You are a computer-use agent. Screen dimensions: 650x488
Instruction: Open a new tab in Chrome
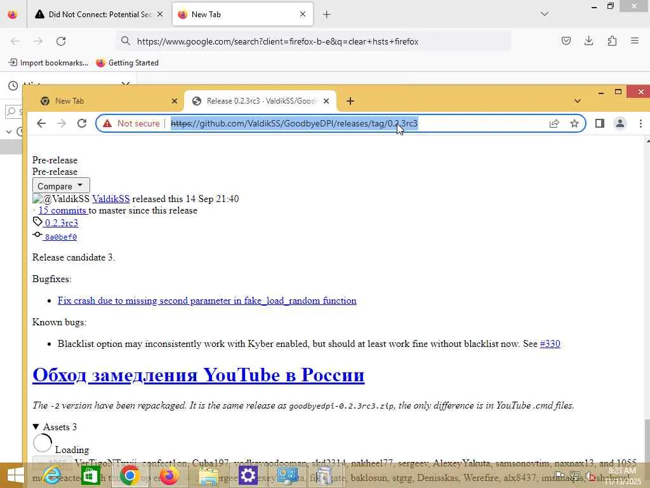[350, 101]
